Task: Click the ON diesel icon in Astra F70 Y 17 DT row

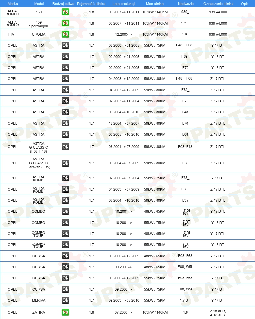Action: 65,68
